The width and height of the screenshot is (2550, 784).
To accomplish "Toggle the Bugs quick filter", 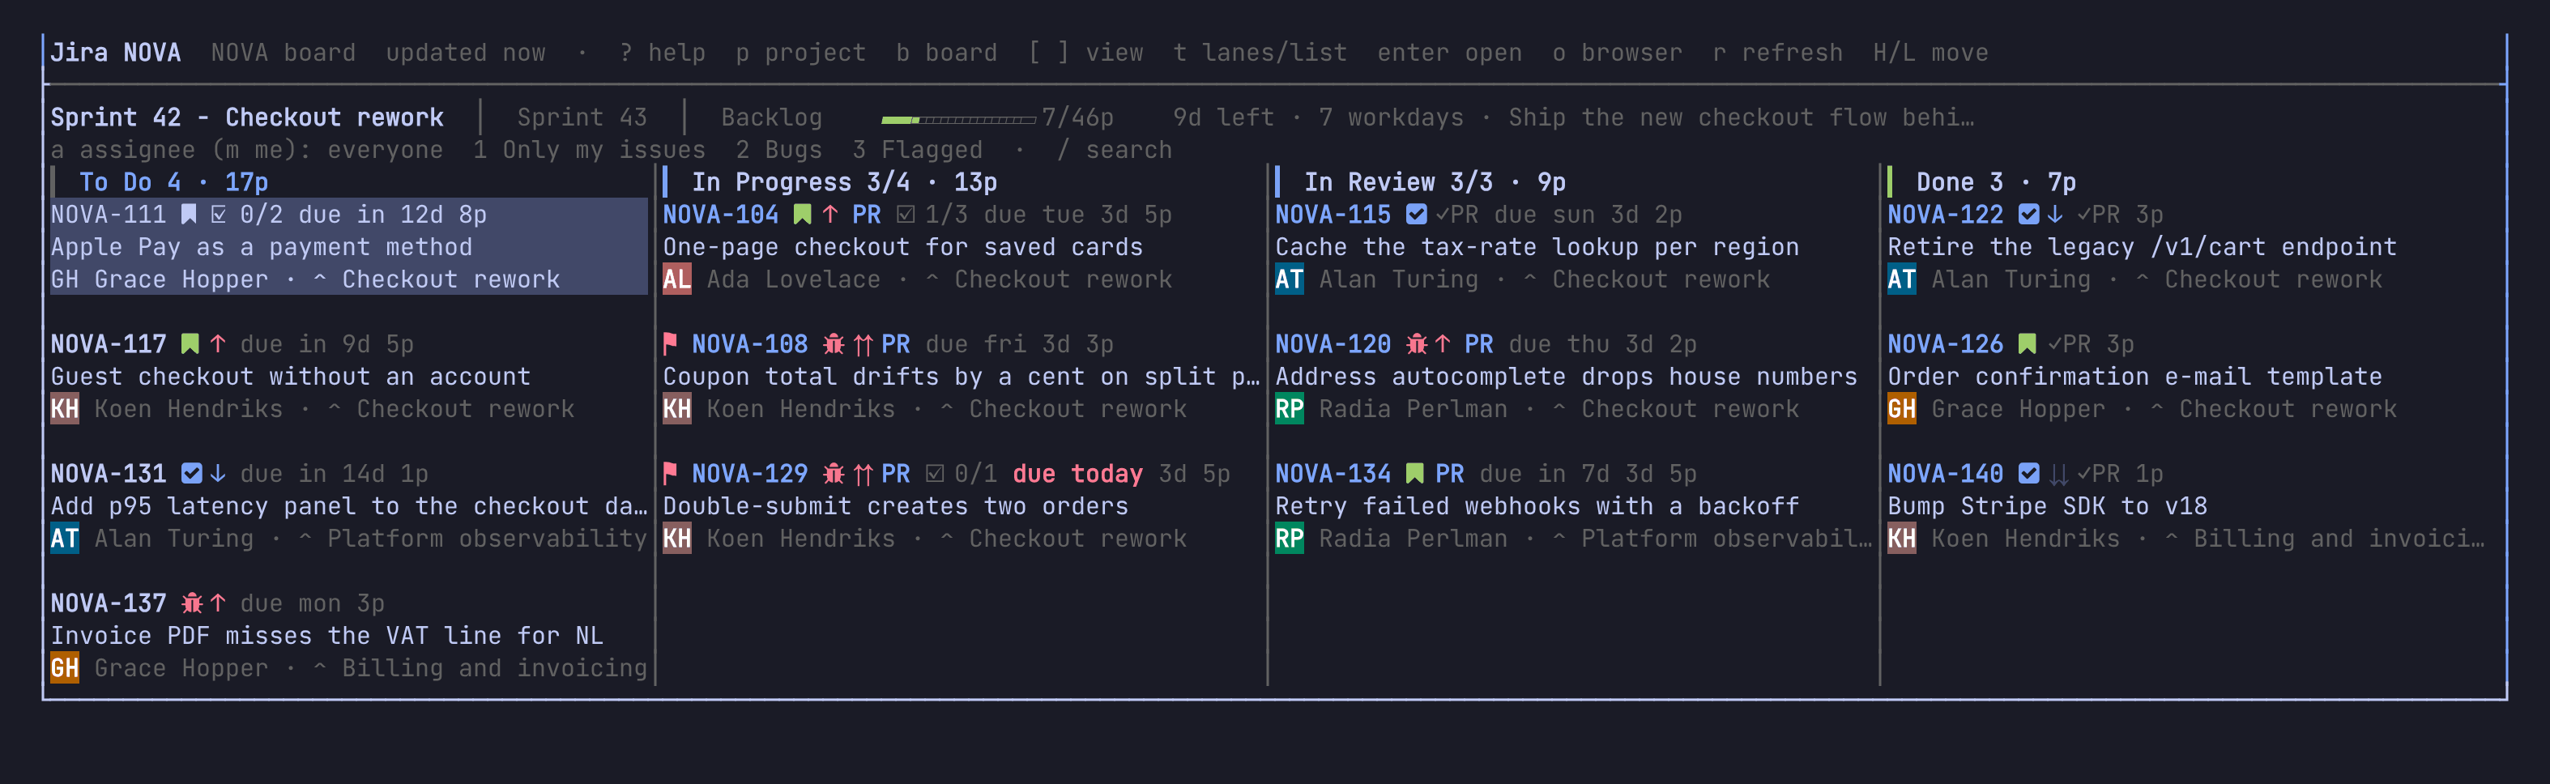I will click(779, 151).
